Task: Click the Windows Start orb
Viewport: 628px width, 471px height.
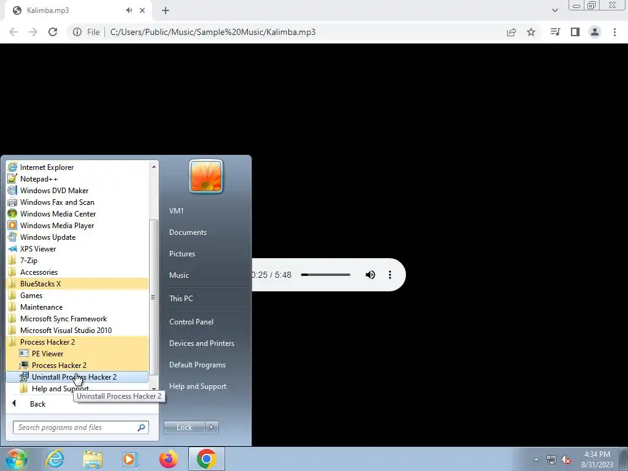Action: [x=17, y=459]
